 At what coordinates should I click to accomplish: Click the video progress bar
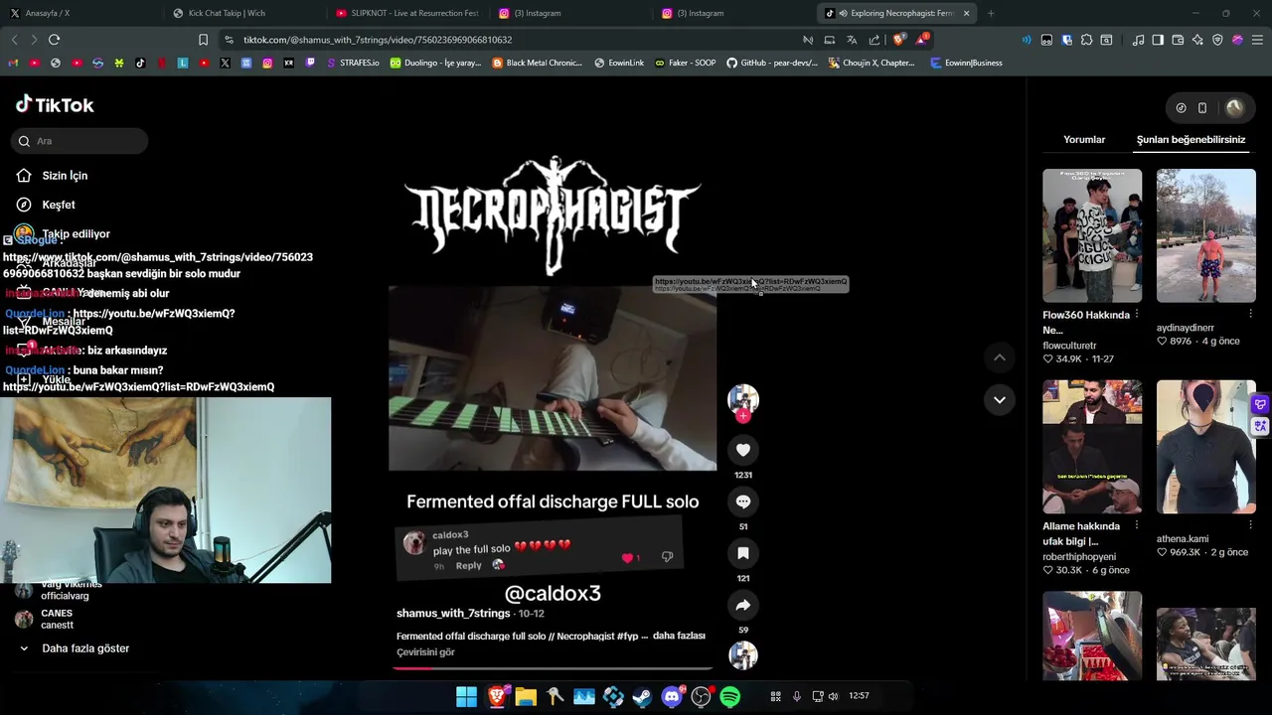[x=553, y=668]
